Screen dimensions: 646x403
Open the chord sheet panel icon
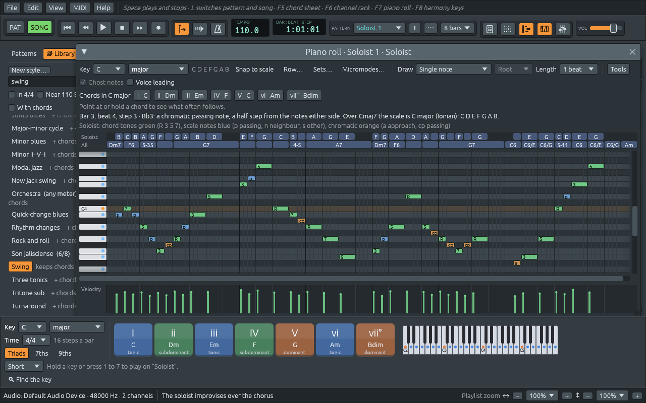pos(489,29)
